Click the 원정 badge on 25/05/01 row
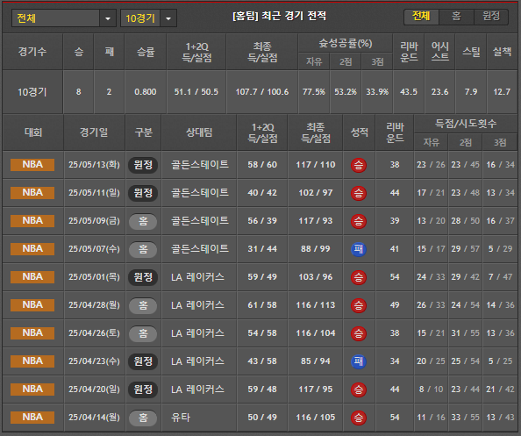This screenshot has height=436, width=521. click(x=143, y=277)
